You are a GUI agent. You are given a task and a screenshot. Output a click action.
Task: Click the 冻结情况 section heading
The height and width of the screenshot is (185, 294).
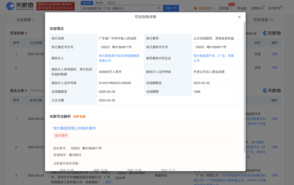(x=56, y=29)
